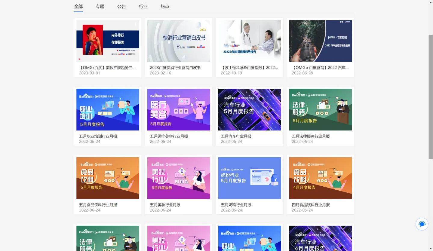Open the 快消行业营销白皮书 thumbnail
433x251 pixels.
(x=179, y=41)
